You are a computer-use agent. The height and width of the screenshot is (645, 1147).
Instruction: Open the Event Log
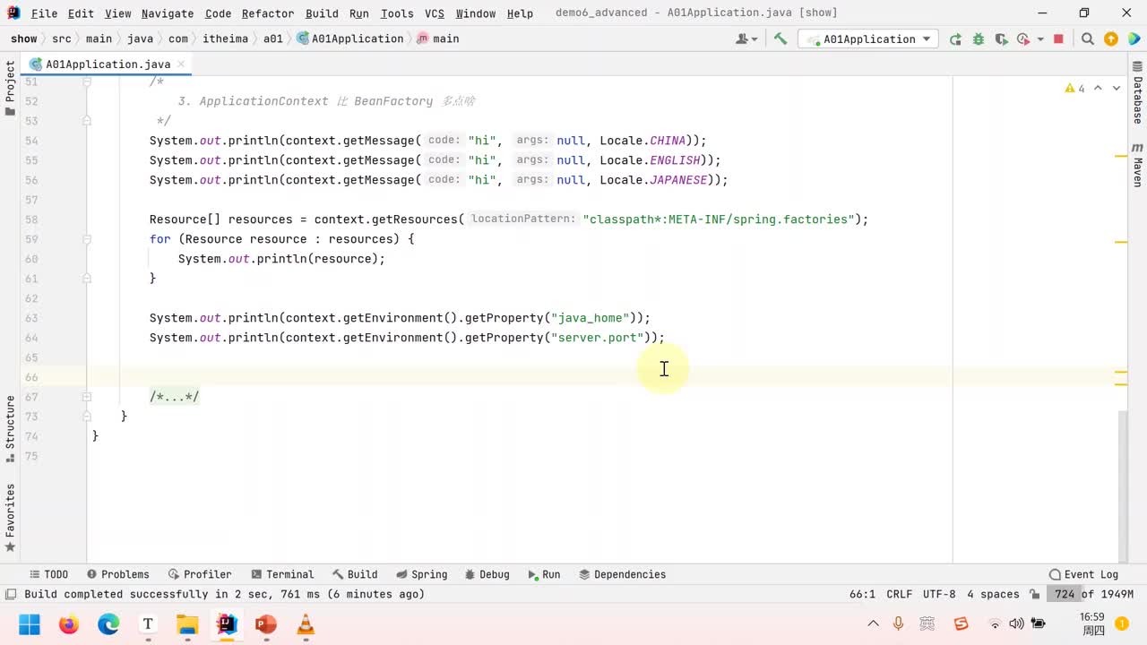click(1083, 574)
